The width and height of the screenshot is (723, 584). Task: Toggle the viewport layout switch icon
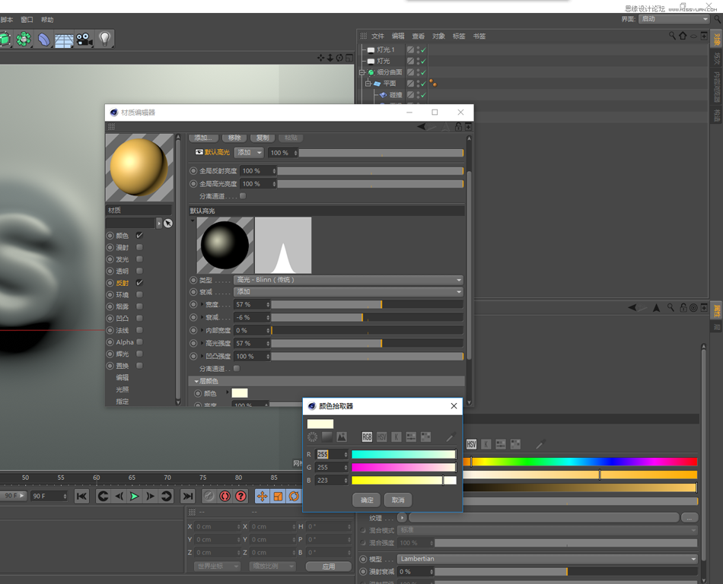point(349,58)
